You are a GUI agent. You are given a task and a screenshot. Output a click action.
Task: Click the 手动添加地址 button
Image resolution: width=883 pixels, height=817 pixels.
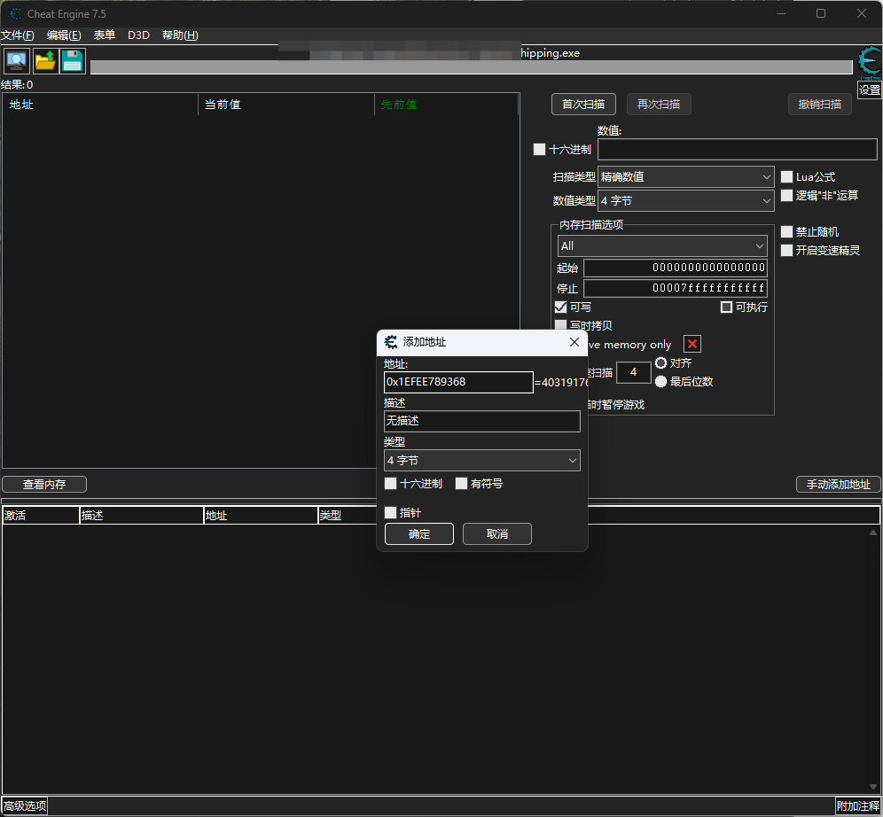839,485
